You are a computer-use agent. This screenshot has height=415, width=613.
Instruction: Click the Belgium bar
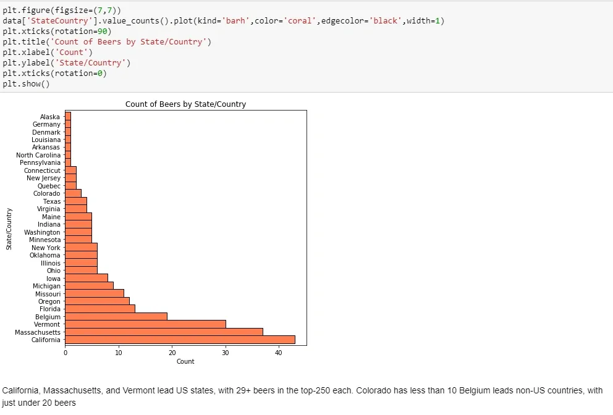116,317
